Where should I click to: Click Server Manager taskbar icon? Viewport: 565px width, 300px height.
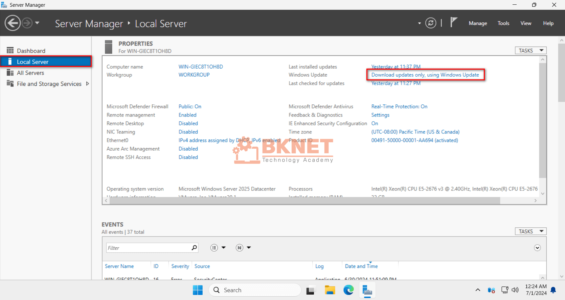pyautogui.click(x=367, y=291)
